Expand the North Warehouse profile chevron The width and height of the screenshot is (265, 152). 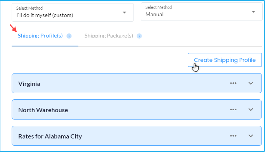click(x=251, y=109)
